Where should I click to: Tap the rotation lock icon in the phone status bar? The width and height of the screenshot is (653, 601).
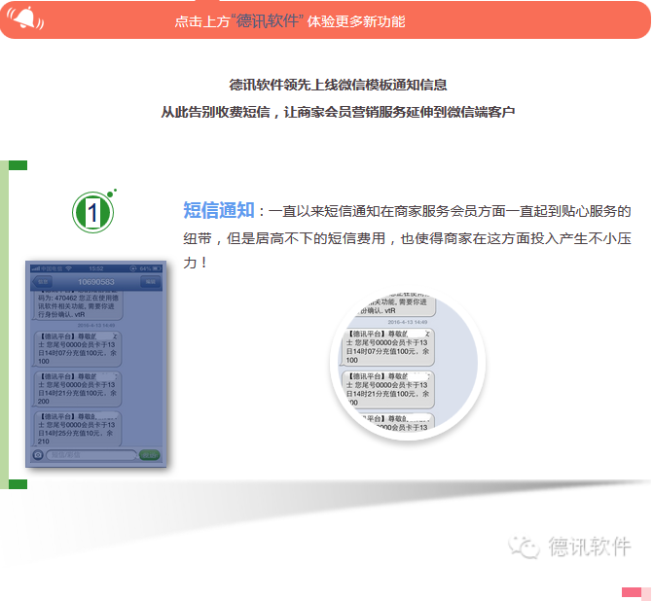pos(133,268)
